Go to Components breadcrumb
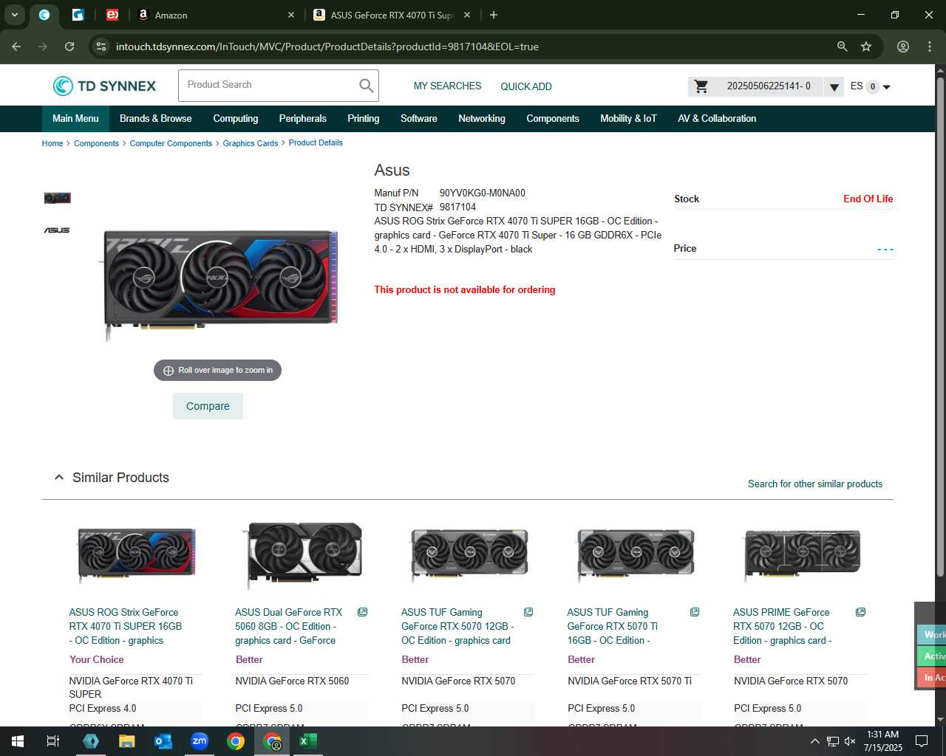 pos(96,143)
